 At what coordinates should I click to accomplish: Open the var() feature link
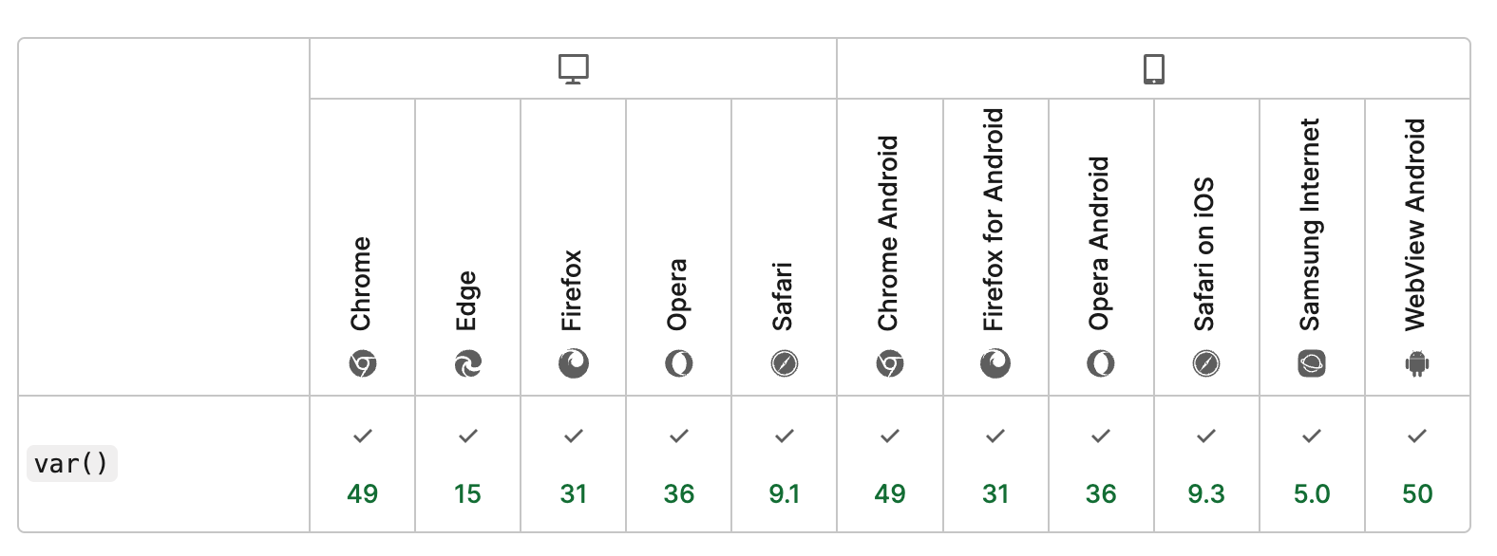point(71,464)
